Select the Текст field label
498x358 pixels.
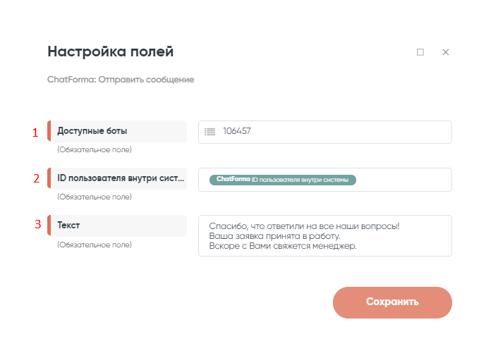(69, 225)
